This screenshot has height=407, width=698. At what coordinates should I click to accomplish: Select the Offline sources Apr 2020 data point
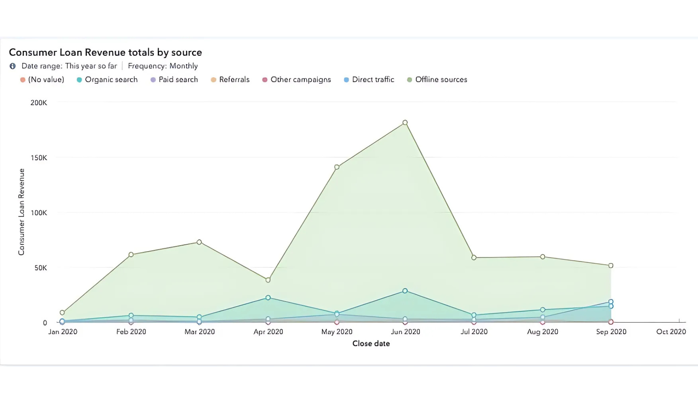click(x=268, y=280)
